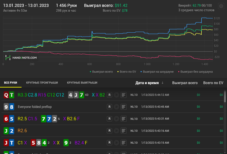The width and height of the screenshot is (227, 154).
Task: Click '3 среднее число столов' text
Action: [x=196, y=10]
